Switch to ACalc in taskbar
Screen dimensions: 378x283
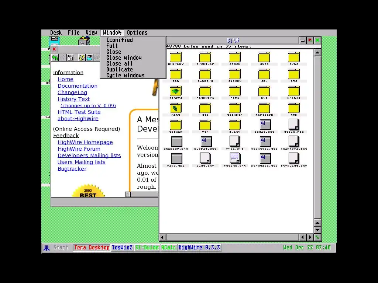coord(168,248)
